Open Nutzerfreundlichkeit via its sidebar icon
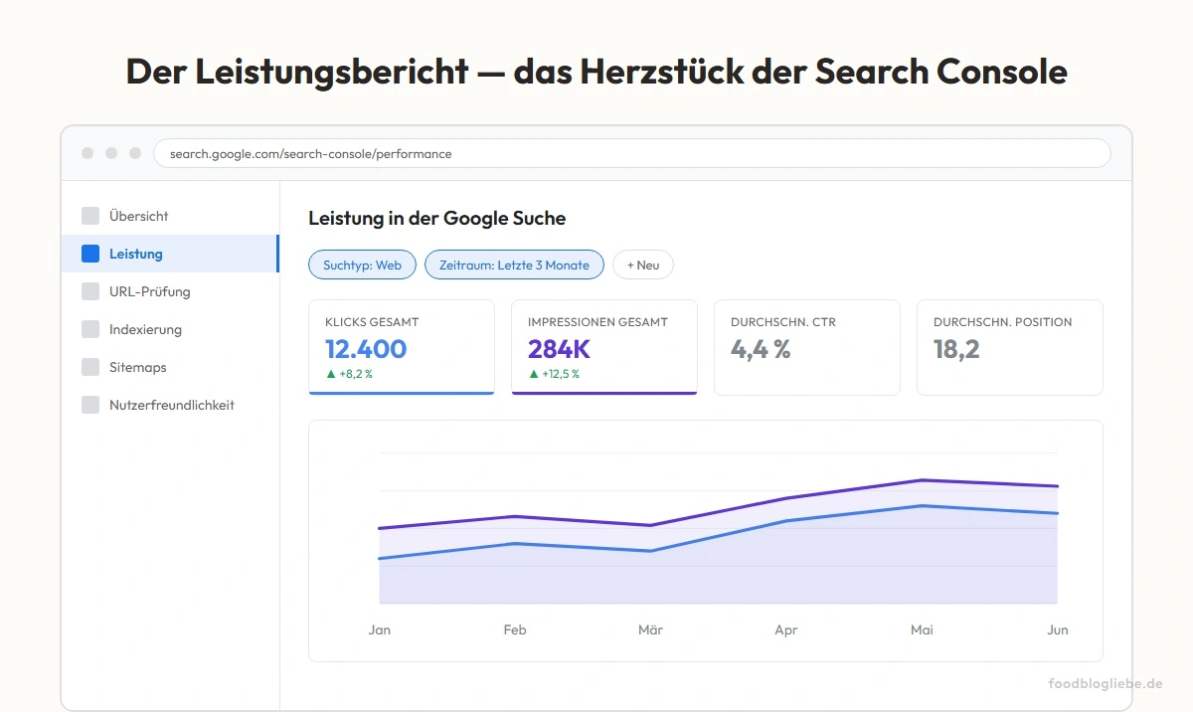Screen dimensions: 1193x712 click(90, 404)
